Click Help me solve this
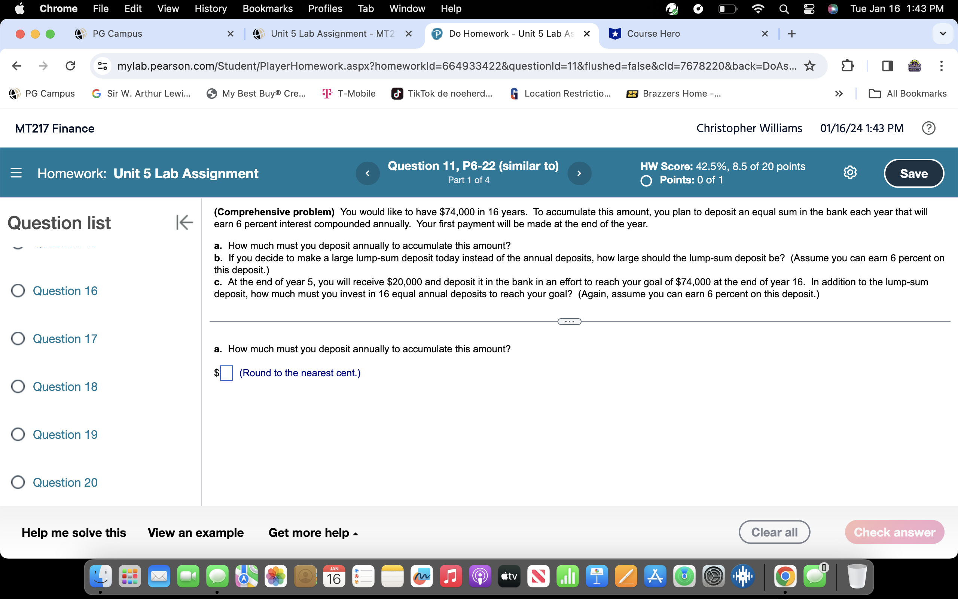This screenshot has height=599, width=958. [x=74, y=532]
